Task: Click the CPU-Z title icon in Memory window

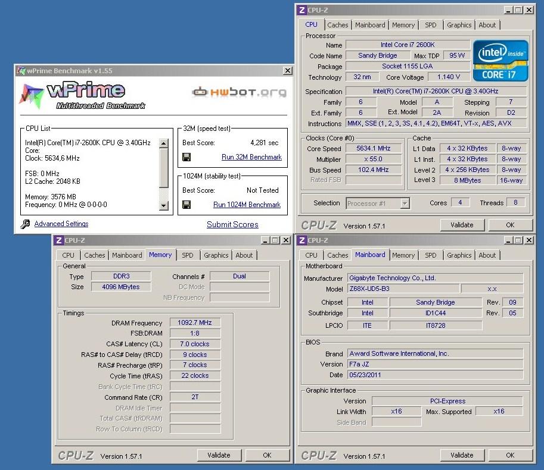Action: pos(59,240)
